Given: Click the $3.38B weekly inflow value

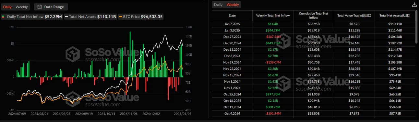Looking at the screenshot, I should tap(273, 69).
